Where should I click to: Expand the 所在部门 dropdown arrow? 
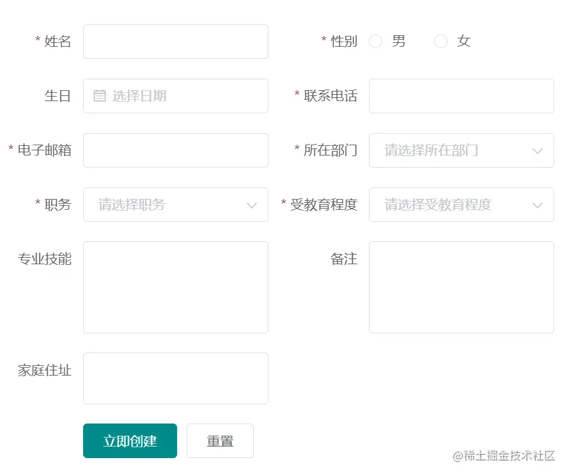(x=538, y=151)
